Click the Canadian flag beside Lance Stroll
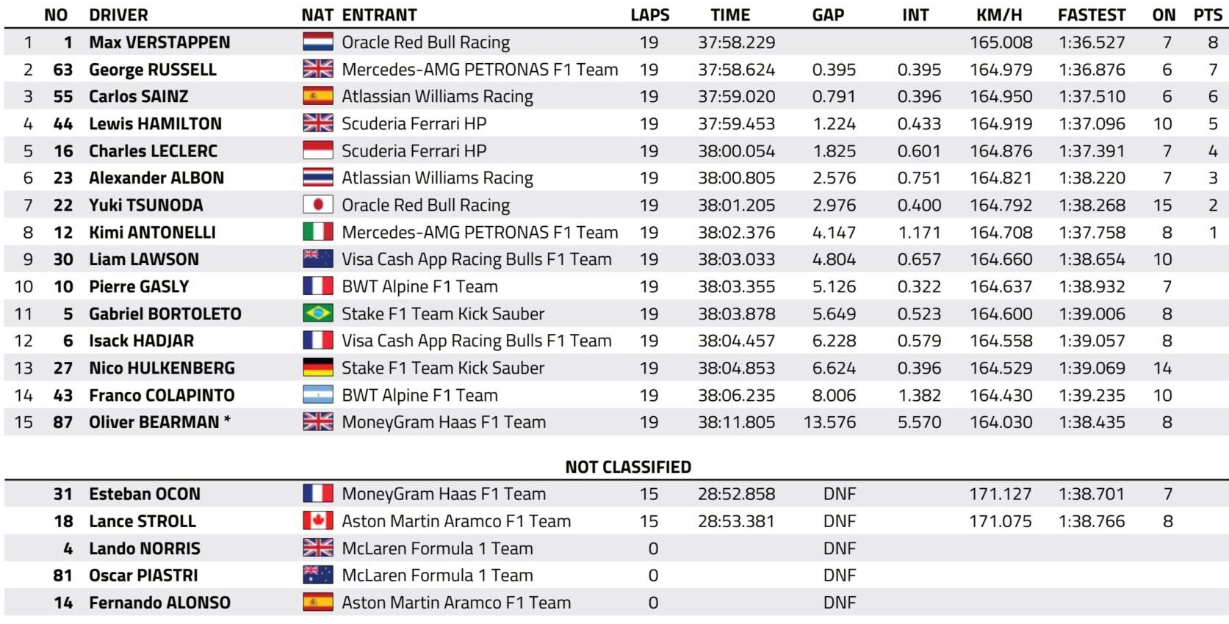Image resolution: width=1229 pixels, height=624 pixels. (x=318, y=521)
